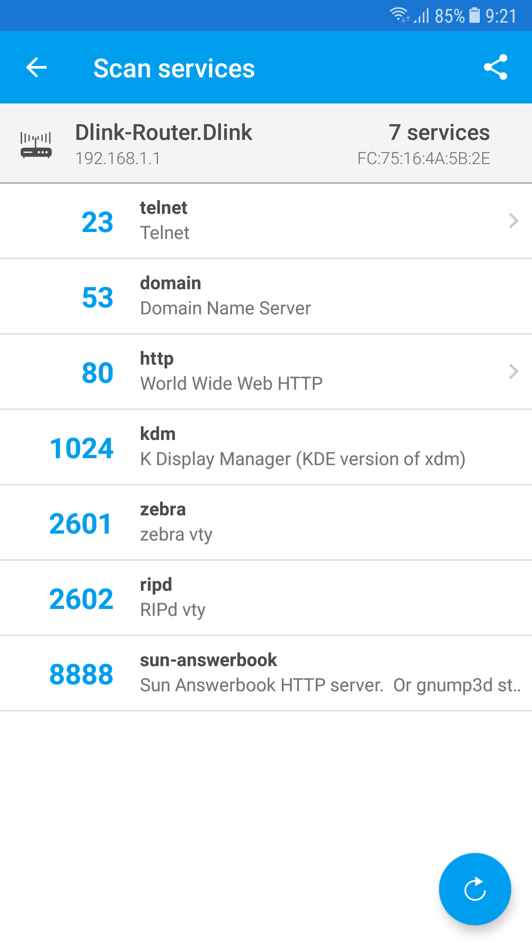532x946 pixels.
Task: Expand the telnet service chevron
Action: point(513,221)
